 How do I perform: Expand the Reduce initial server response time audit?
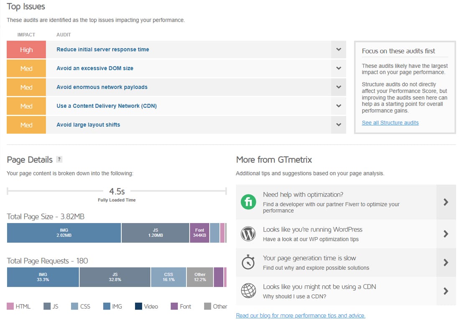coord(338,49)
